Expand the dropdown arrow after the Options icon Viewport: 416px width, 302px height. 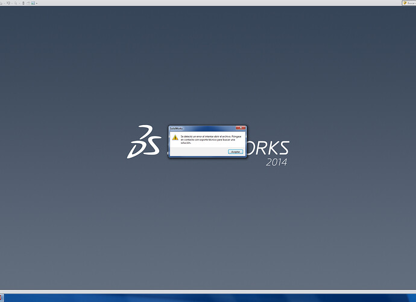(x=37, y=3)
